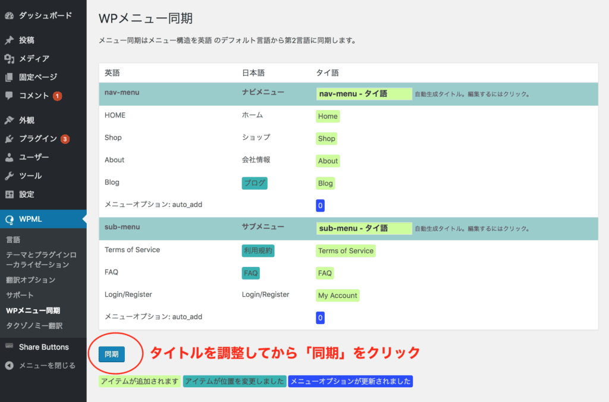Image resolution: width=609 pixels, height=402 pixels.
Task: Click the サブメニュー heading cell
Action: [263, 227]
